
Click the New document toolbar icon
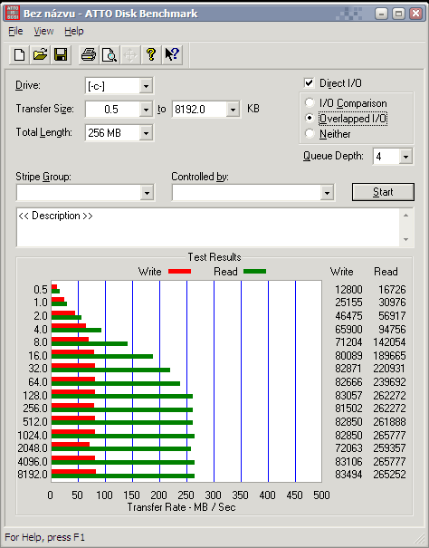[x=19, y=55]
